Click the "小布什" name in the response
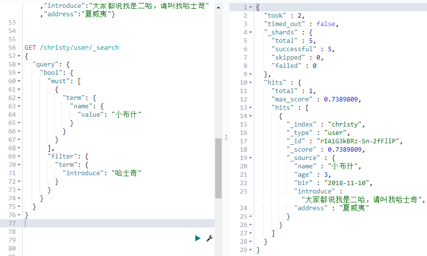427x256 pixels. 343,166
